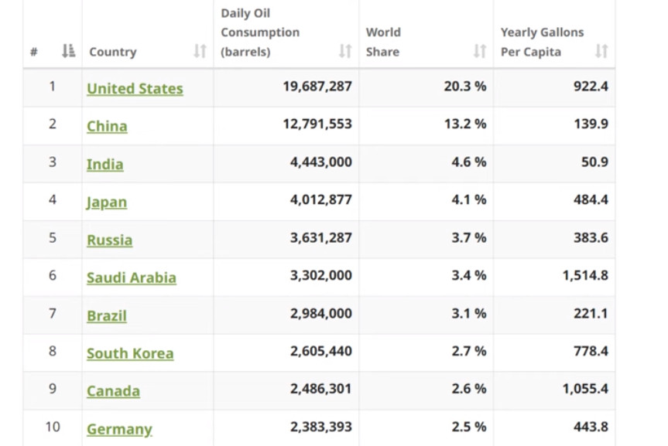Open the Brazil country link

coord(107,316)
